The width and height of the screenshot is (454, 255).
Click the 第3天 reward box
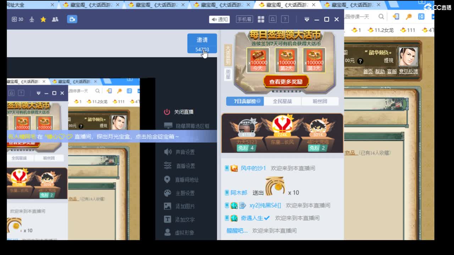tap(314, 59)
